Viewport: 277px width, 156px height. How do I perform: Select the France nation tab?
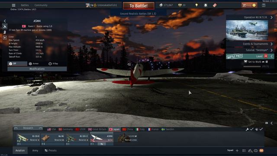pos(153,129)
